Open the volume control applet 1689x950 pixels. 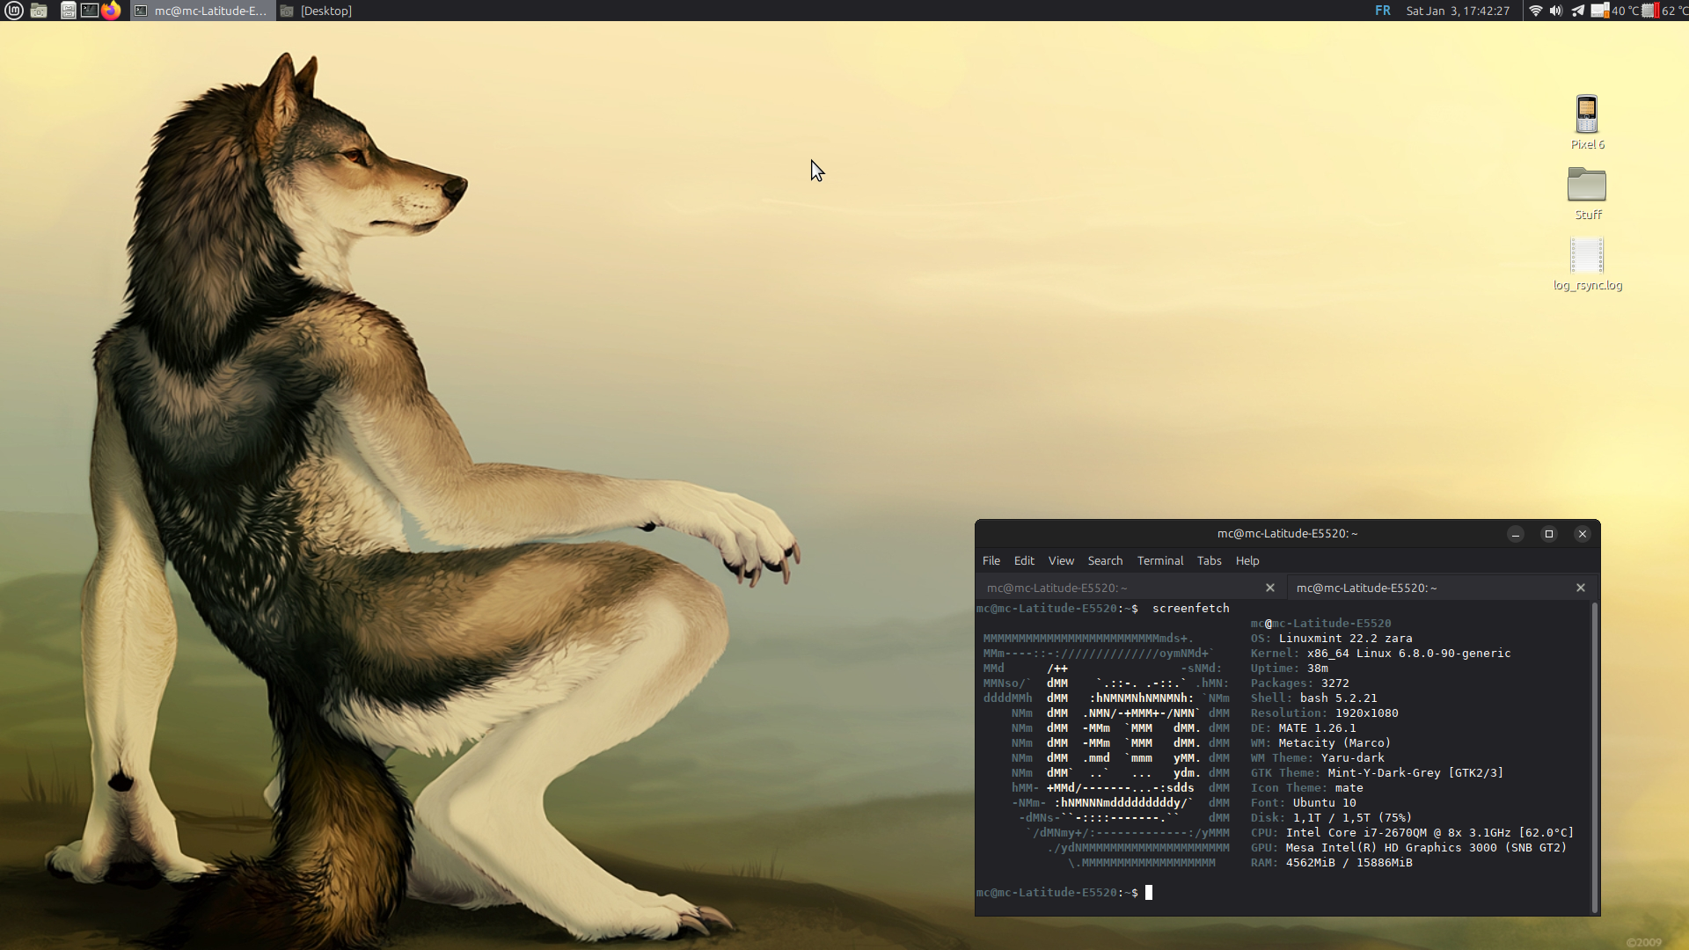coord(1556,11)
